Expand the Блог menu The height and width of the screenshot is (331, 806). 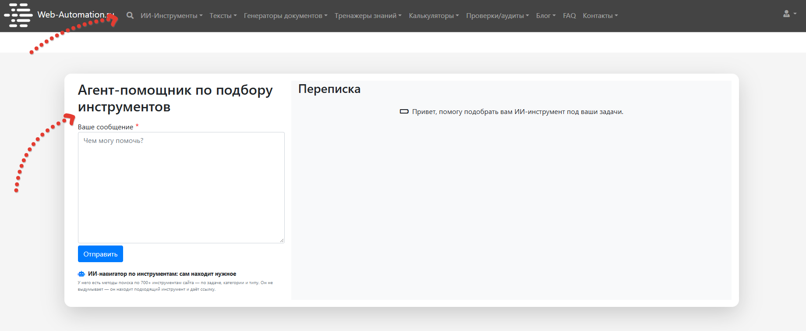click(546, 16)
